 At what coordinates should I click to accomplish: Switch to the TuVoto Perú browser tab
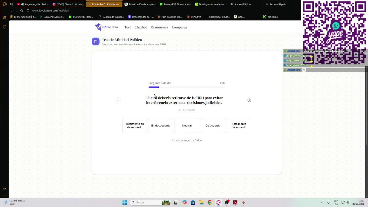coord(104,4)
